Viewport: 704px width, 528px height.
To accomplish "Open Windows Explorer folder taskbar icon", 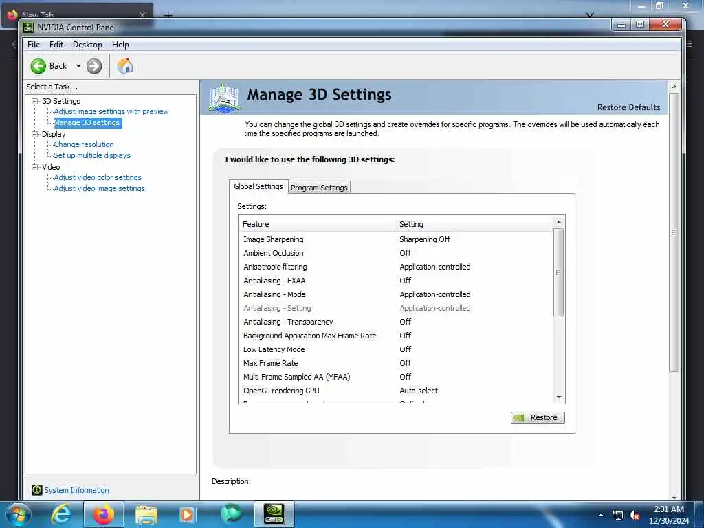I will [146, 515].
